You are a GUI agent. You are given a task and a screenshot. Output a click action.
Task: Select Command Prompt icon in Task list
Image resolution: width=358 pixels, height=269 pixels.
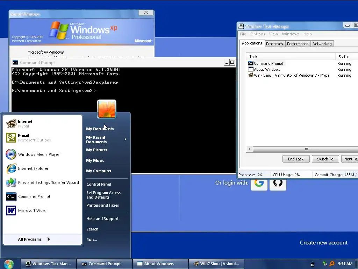(250, 63)
